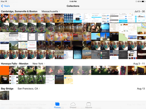
Task: Tap the back chevron beside Years
Action: click(2, 6)
